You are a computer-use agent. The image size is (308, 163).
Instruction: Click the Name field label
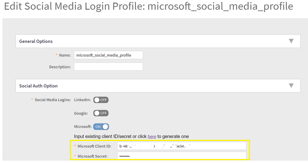coord(64,55)
